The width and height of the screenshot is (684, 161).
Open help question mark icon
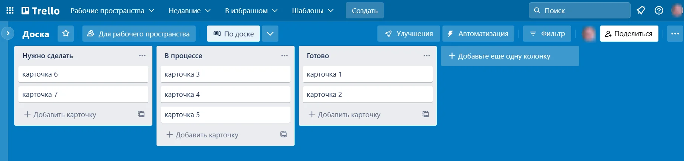point(659,11)
